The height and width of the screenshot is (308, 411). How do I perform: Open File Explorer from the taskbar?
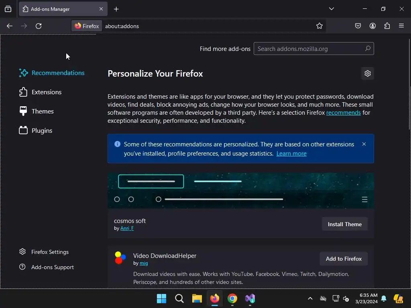pos(197,298)
